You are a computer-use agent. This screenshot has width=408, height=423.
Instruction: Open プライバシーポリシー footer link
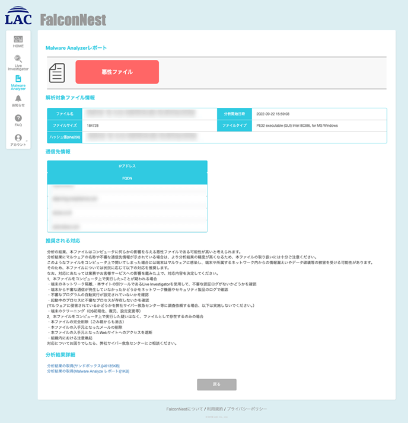pos(247,409)
